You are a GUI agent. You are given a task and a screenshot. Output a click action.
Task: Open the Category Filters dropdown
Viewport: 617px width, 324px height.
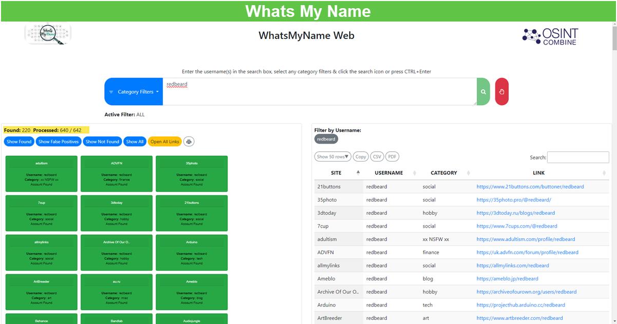(133, 92)
